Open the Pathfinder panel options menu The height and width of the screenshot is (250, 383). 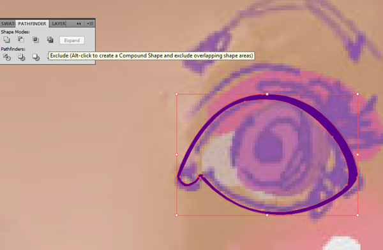click(x=90, y=24)
